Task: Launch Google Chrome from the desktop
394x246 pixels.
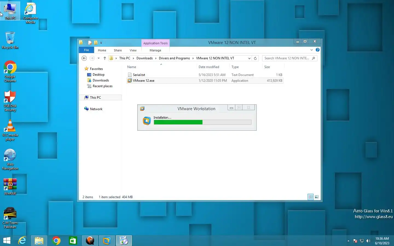Action: (x=10, y=71)
